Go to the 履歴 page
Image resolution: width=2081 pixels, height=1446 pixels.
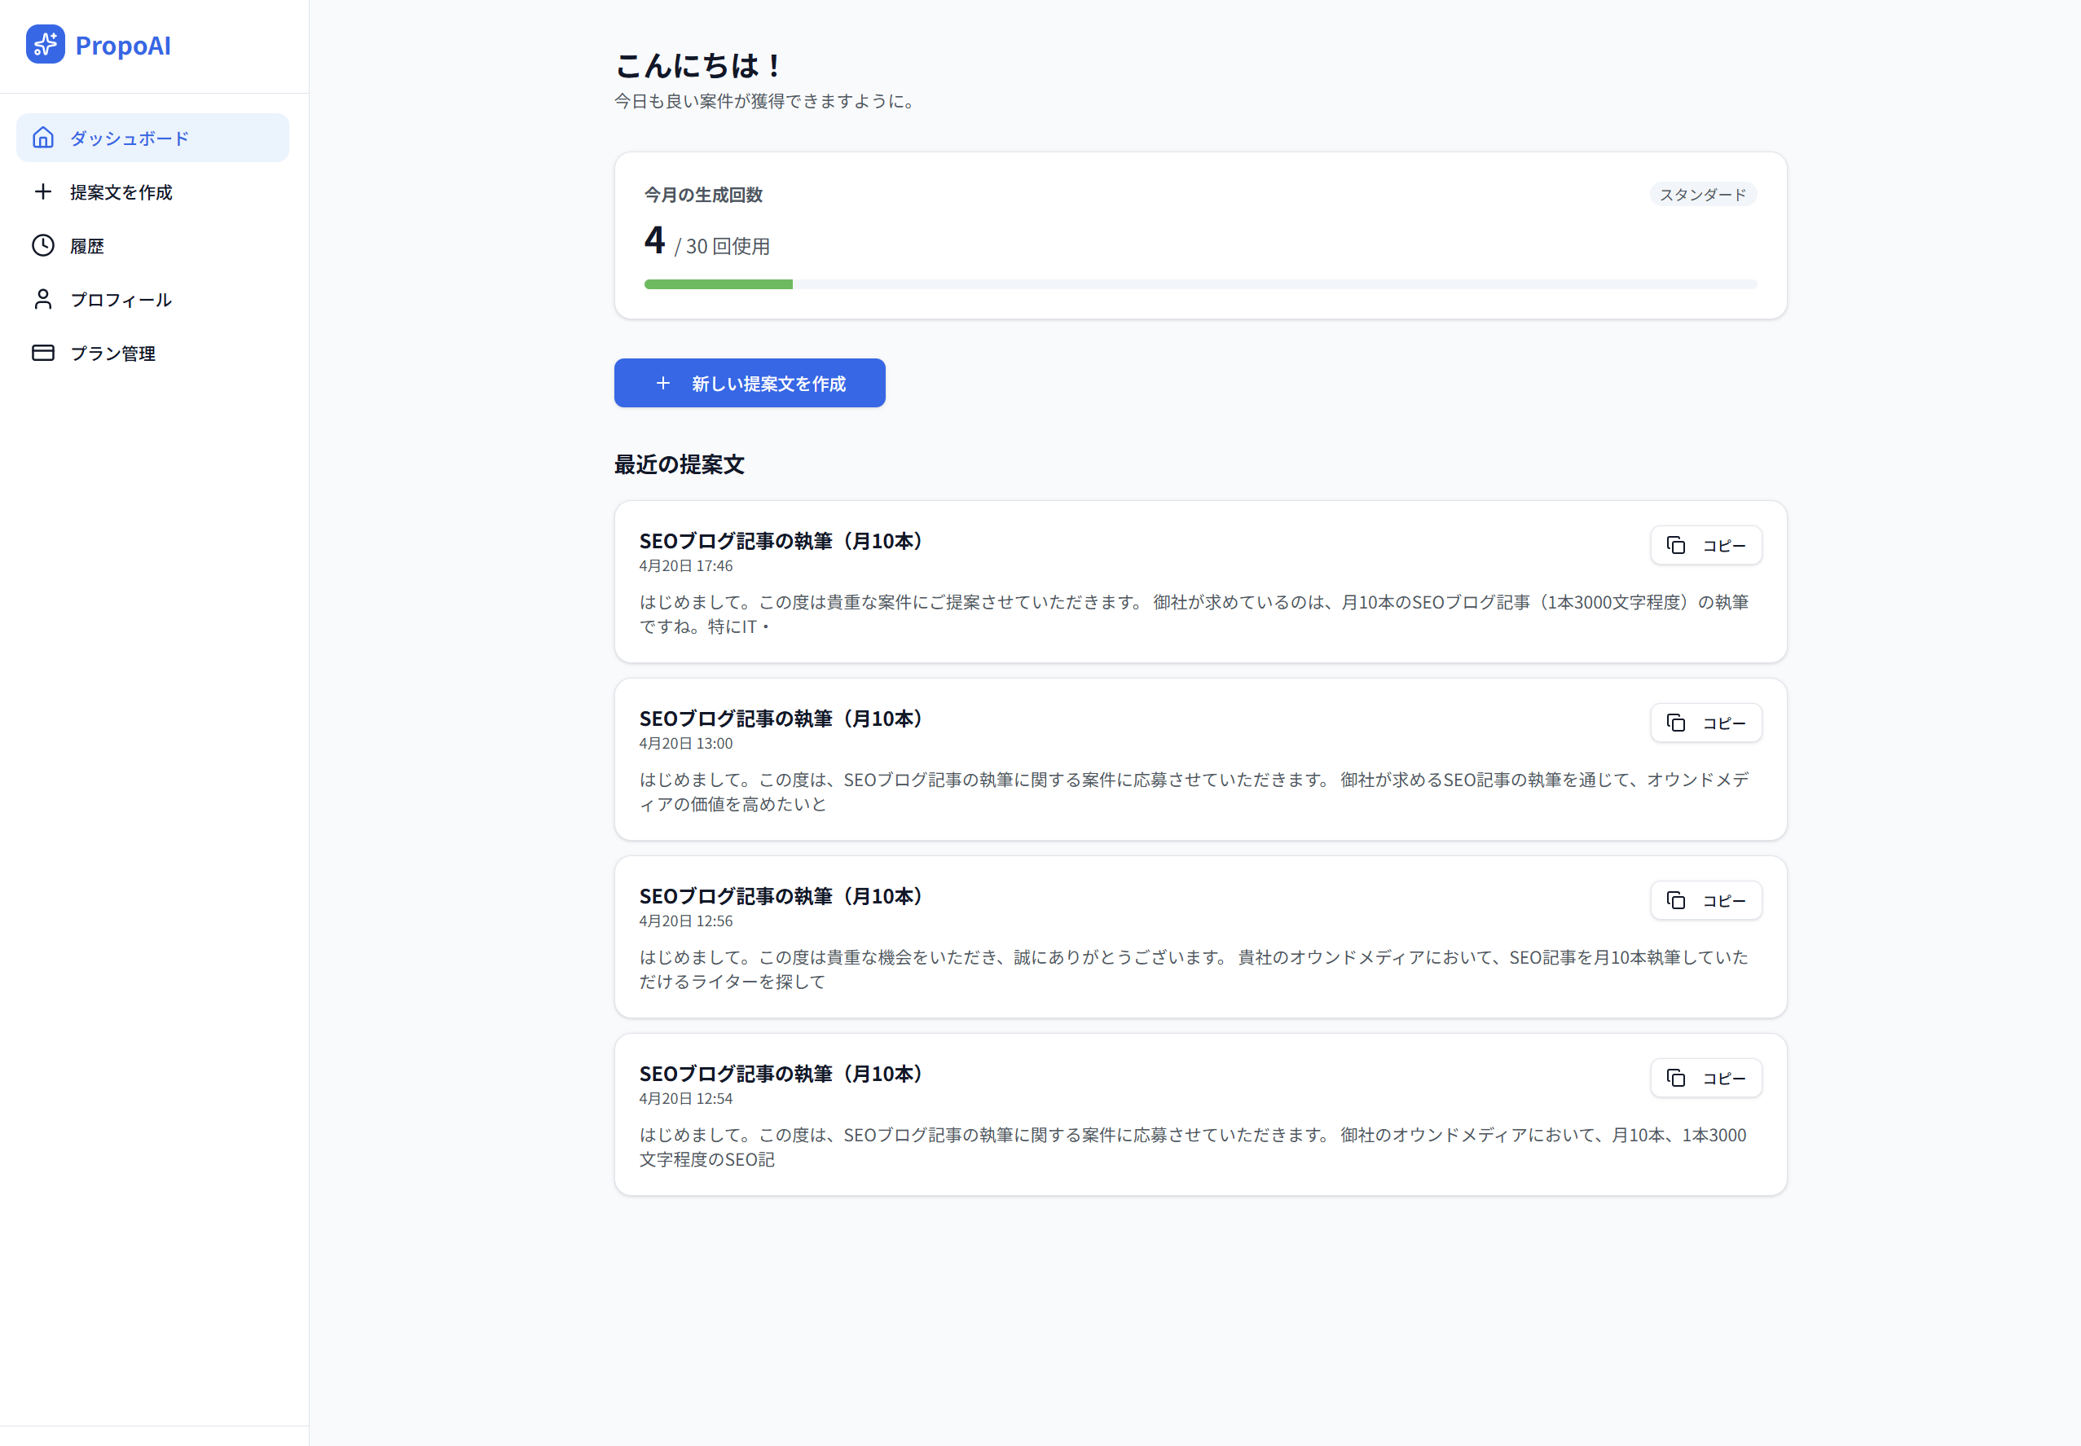tap(87, 245)
